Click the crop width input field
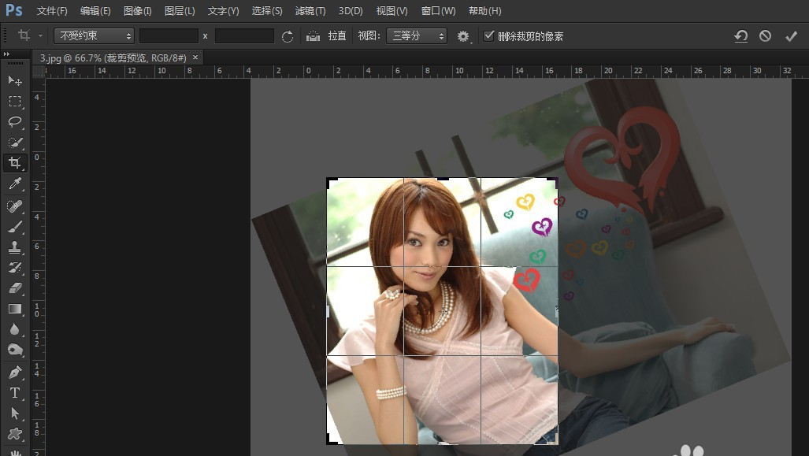Viewport: 809px width, 456px height. pos(169,35)
